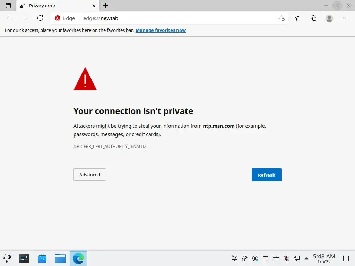Screen dimensions: 355x266
Task: Click Manage favorites now link
Action: (161, 30)
